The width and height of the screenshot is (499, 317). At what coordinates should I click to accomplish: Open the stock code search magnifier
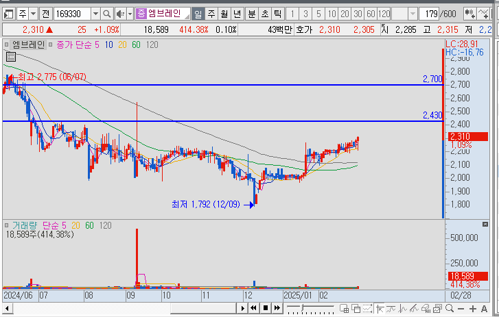tap(107, 14)
